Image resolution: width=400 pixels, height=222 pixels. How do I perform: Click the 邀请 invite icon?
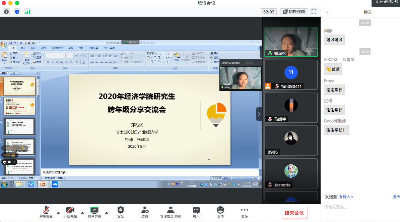click(145, 212)
